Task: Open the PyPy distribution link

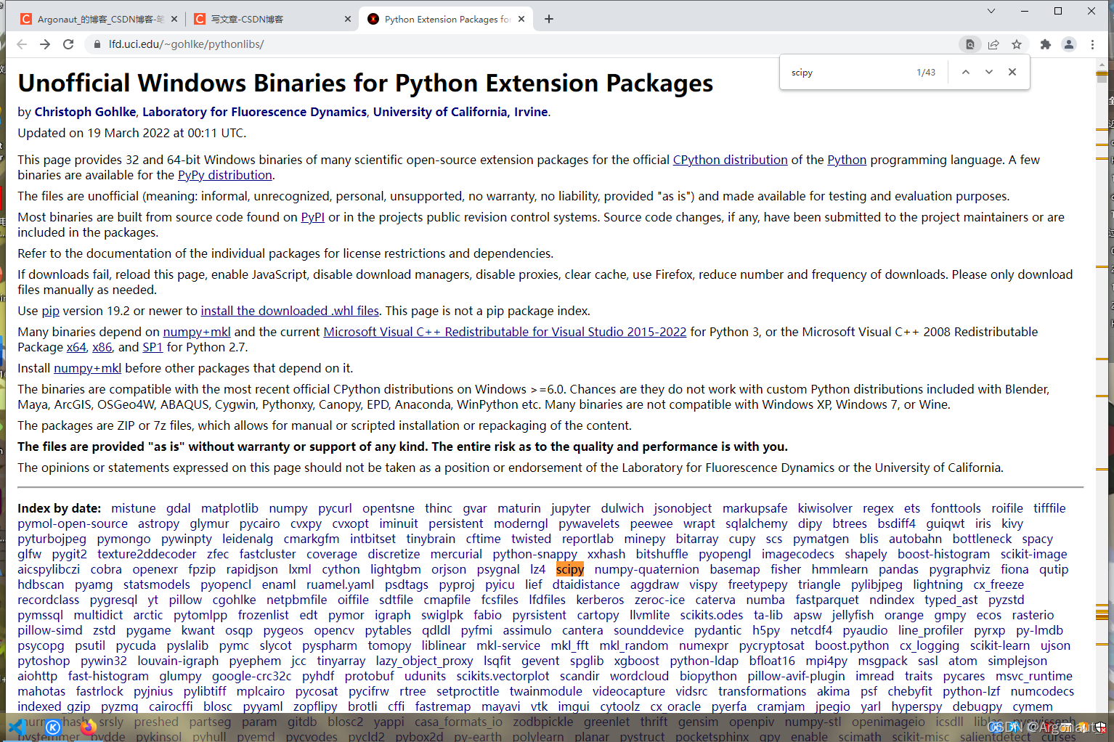Action: [225, 175]
